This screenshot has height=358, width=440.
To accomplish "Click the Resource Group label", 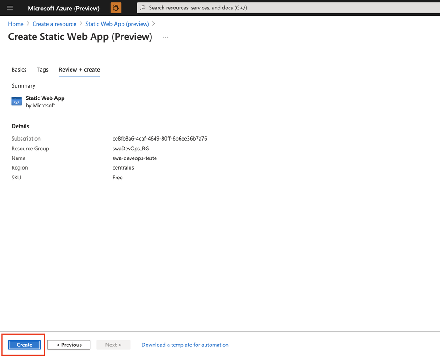I will coord(30,149).
